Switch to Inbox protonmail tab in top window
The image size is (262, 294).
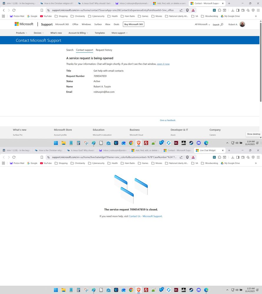pos(132,3)
